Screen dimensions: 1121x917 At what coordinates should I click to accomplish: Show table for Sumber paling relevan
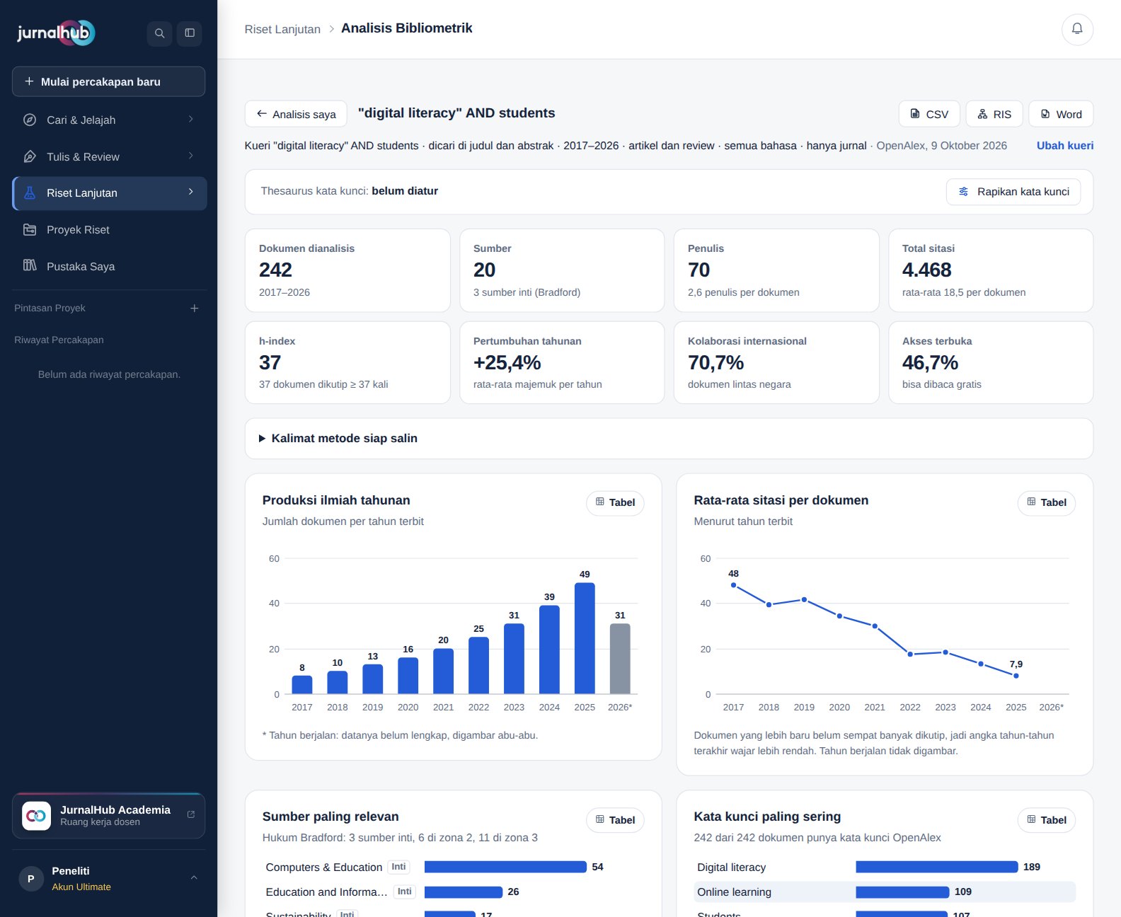[615, 820]
